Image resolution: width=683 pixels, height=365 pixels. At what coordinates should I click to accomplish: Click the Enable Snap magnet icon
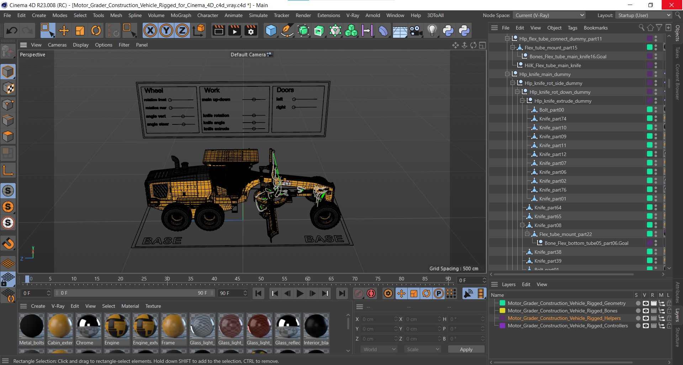(x=8, y=243)
